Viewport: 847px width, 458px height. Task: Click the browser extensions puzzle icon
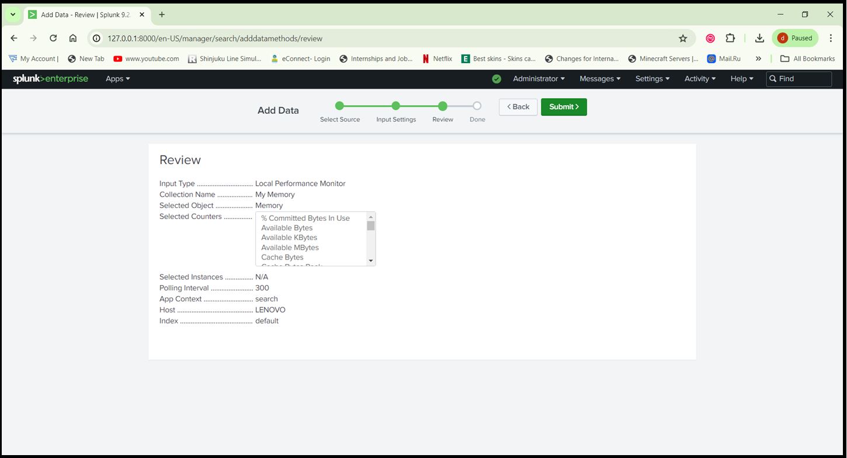(730, 38)
